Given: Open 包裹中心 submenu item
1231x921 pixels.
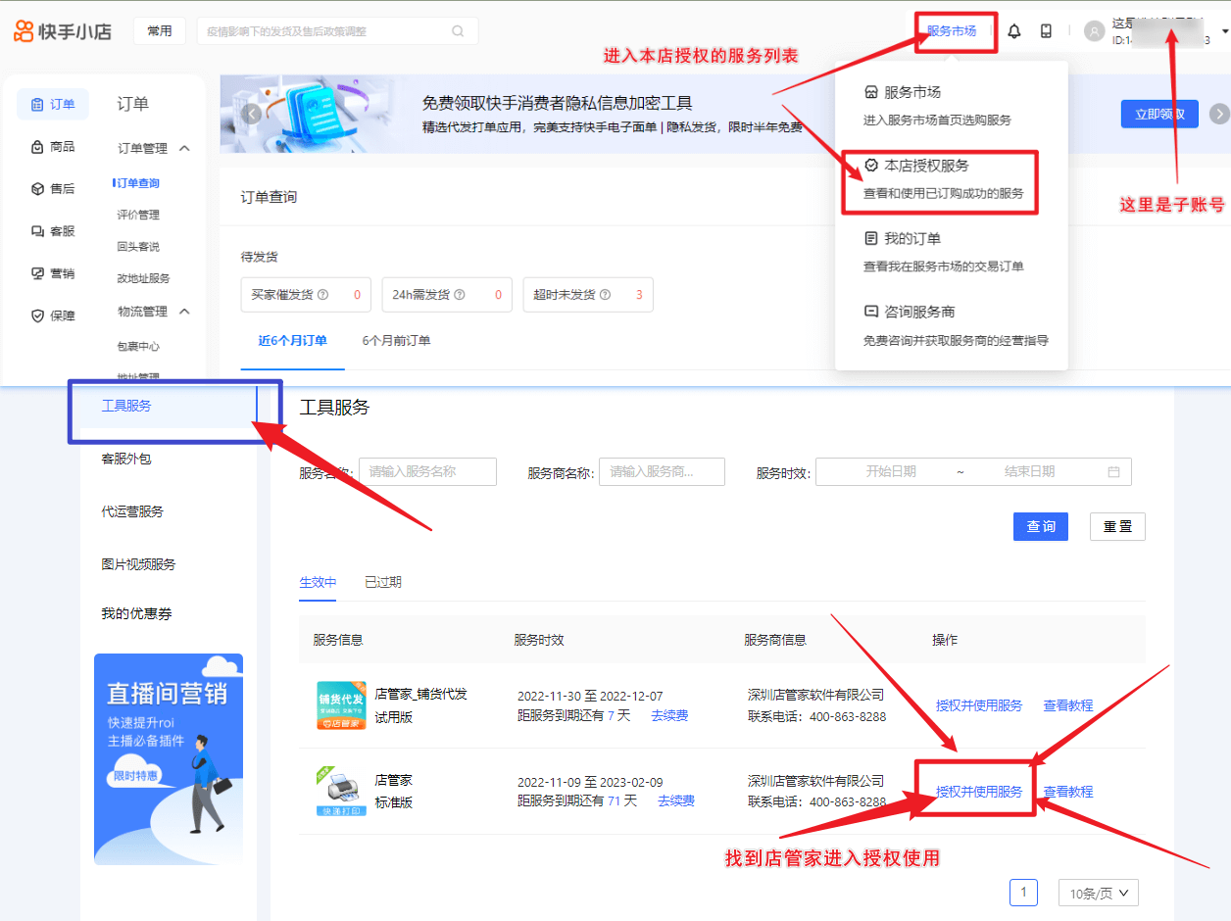Looking at the screenshot, I should [x=138, y=347].
